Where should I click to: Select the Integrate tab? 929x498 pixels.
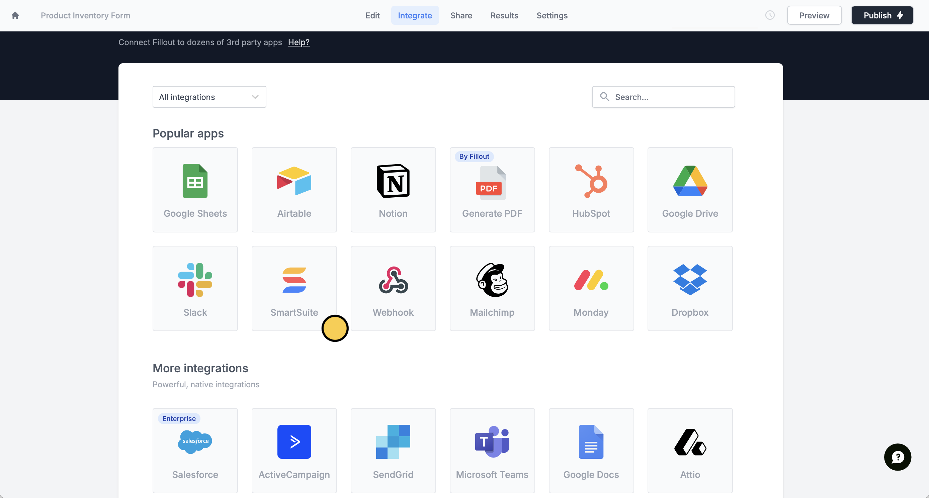pyautogui.click(x=415, y=15)
